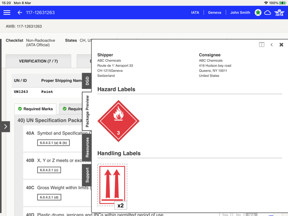This screenshot has width=288, height=216.
Task: Click the flammable liquid class 3 label
Action: 118,121
